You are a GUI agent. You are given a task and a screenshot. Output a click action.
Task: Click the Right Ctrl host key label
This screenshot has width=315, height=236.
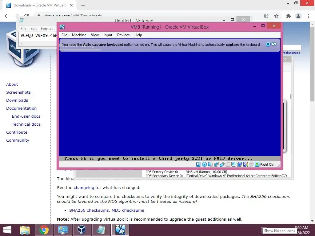[x=267, y=164]
